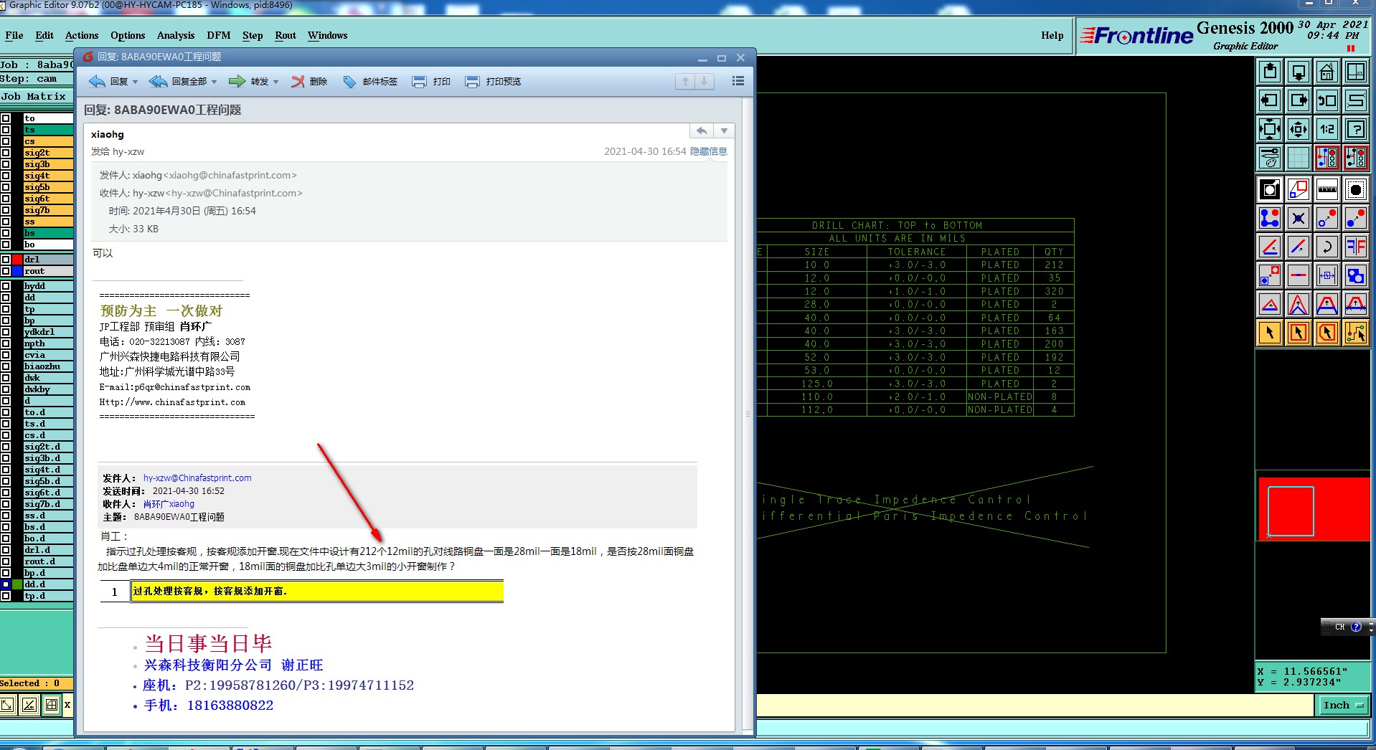Open the File menu
Viewport: 1376px width, 750px height.
[x=14, y=35]
